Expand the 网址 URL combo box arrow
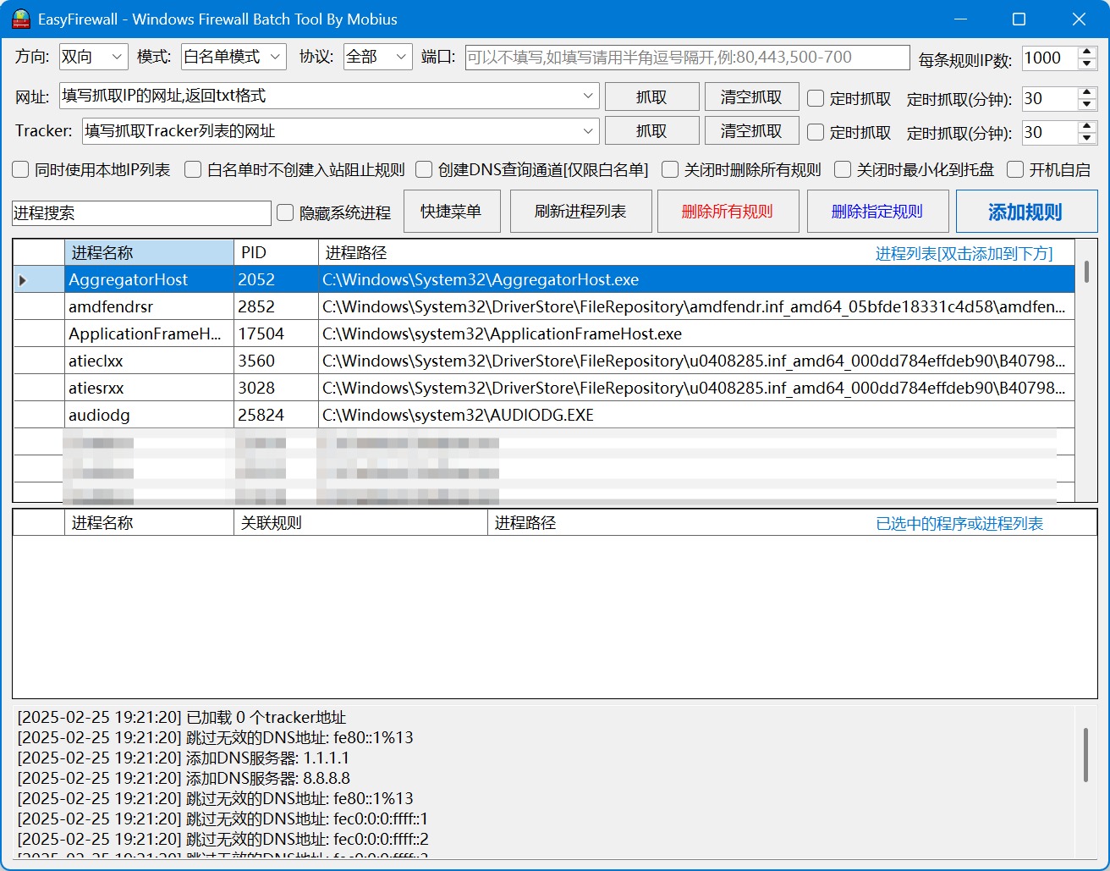Viewport: 1110px width, 871px height. click(588, 96)
